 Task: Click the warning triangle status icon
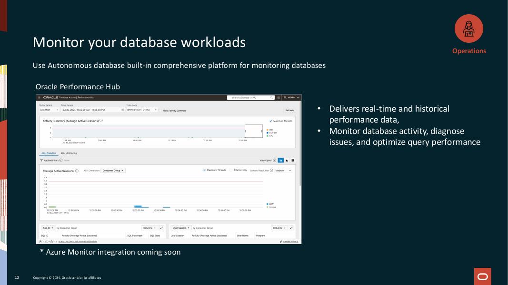pyautogui.click(x=46, y=241)
